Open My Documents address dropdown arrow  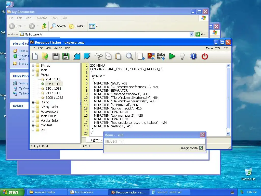pyautogui.click(x=191, y=34)
